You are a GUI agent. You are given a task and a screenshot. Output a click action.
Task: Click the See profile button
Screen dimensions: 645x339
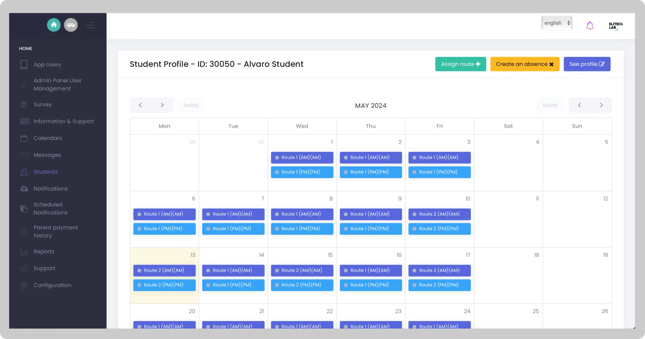tap(587, 64)
